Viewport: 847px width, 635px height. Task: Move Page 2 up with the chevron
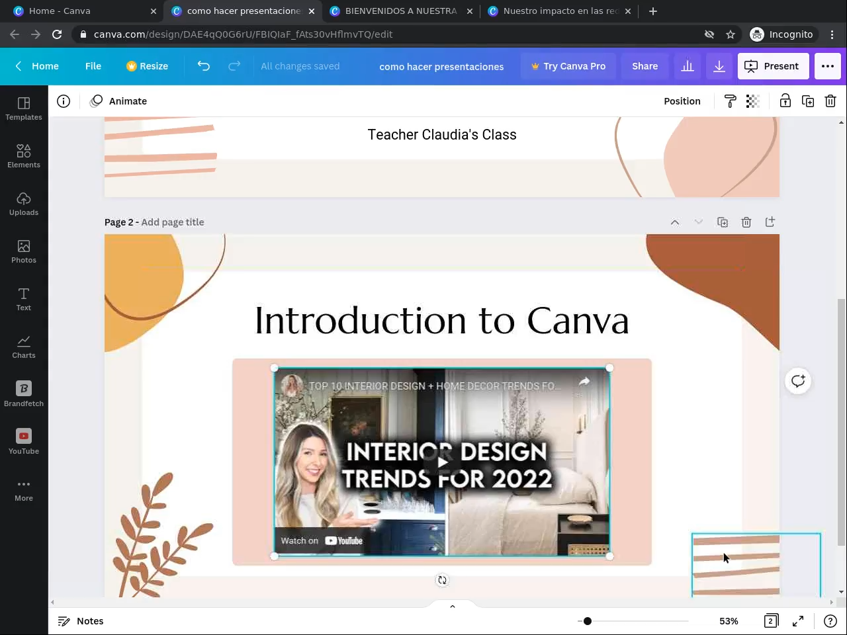675,222
